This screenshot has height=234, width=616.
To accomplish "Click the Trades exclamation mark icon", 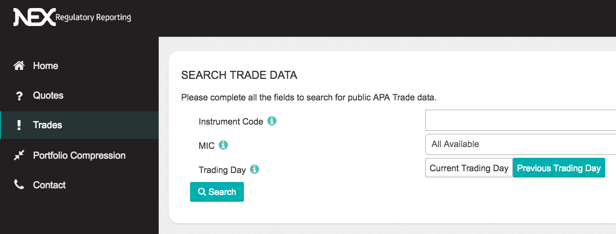I will point(19,125).
